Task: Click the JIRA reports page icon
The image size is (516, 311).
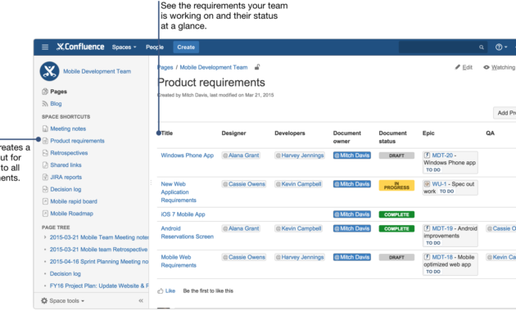Action: coord(45,178)
